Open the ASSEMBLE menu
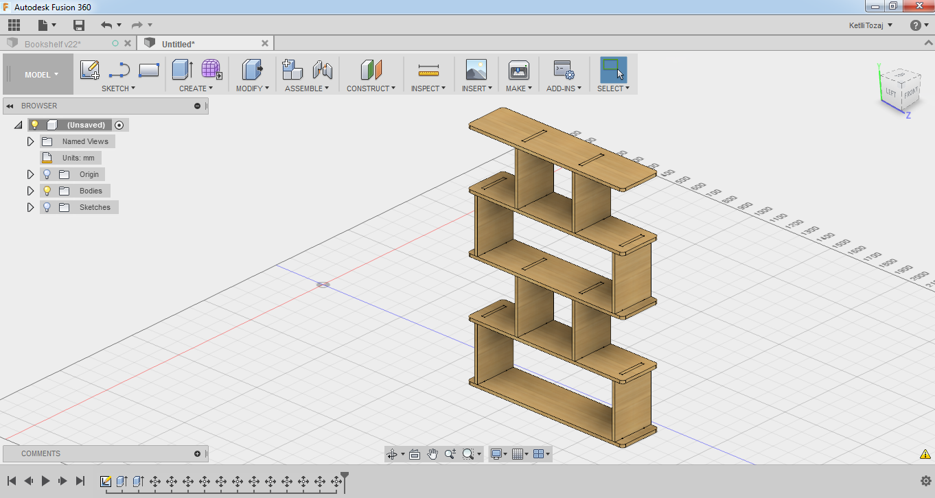The image size is (935, 498). (x=307, y=88)
